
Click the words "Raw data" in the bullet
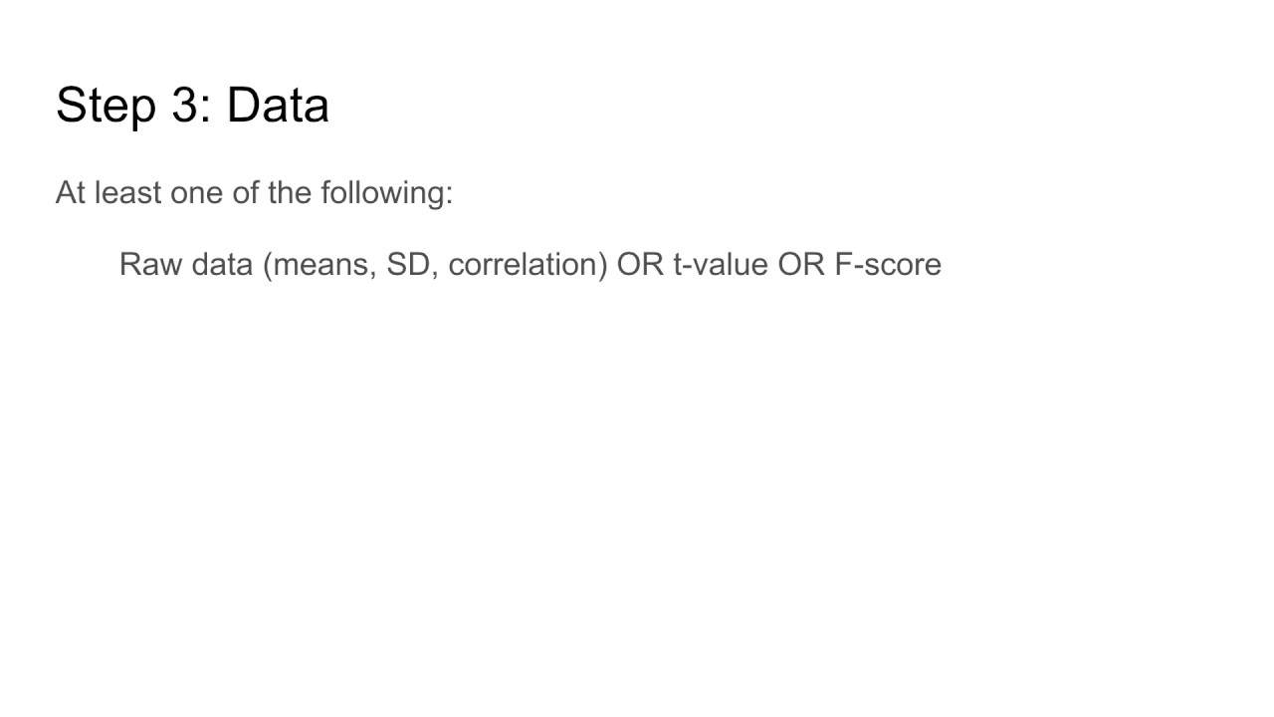pyautogui.click(x=186, y=264)
